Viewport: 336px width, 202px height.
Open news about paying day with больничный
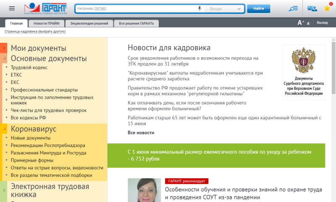[x=187, y=105]
